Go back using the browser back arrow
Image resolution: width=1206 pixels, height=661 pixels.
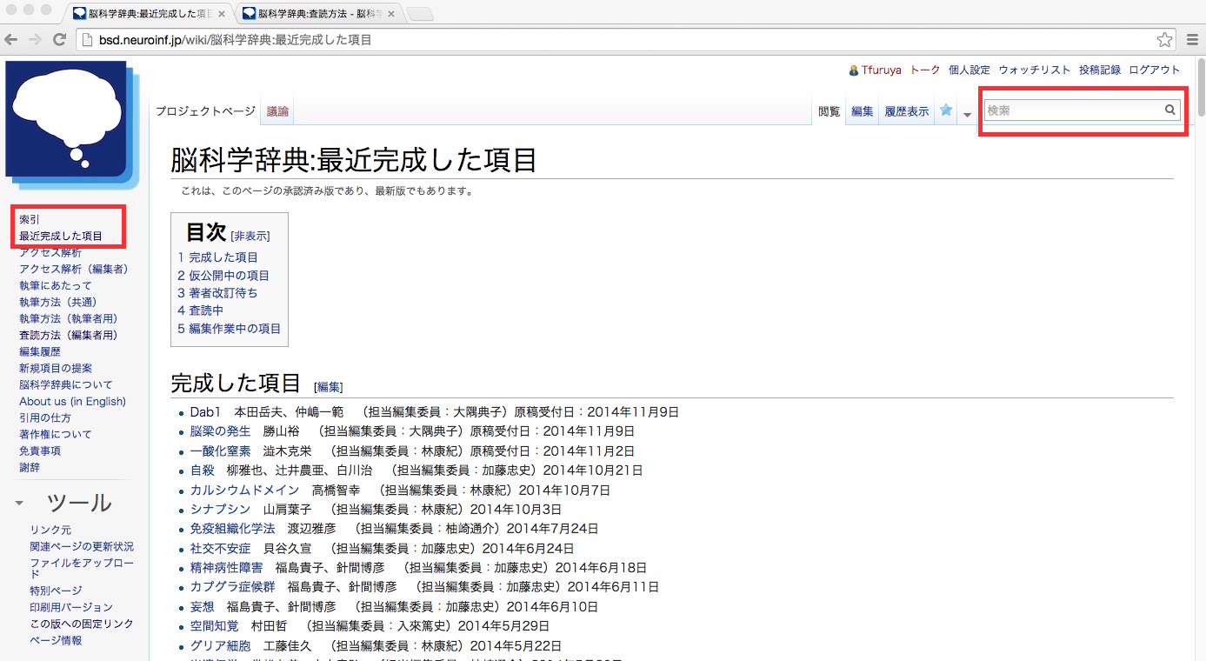click(x=11, y=39)
